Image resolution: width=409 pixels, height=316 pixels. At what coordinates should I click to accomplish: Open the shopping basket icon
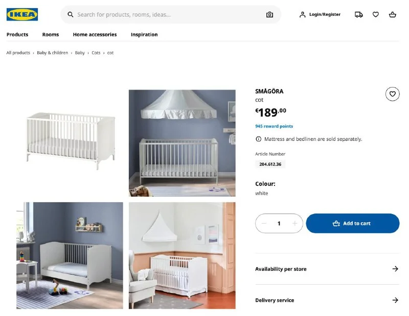[x=393, y=14]
